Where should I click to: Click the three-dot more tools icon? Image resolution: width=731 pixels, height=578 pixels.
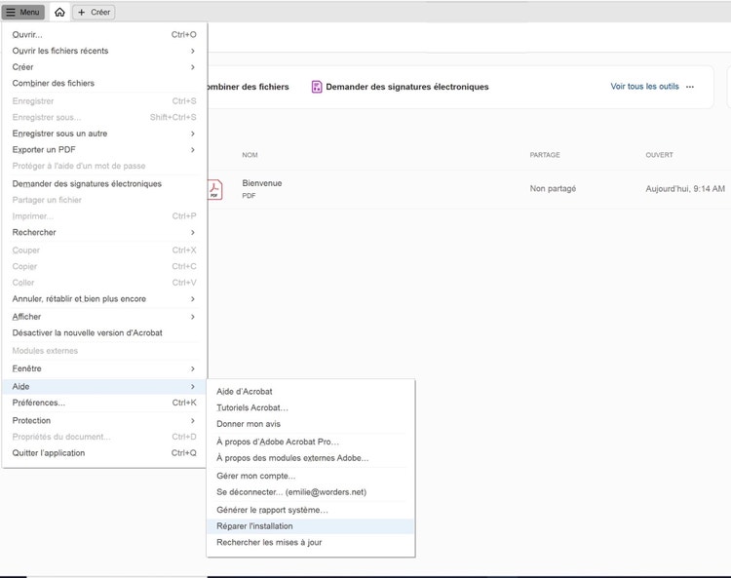coord(690,87)
